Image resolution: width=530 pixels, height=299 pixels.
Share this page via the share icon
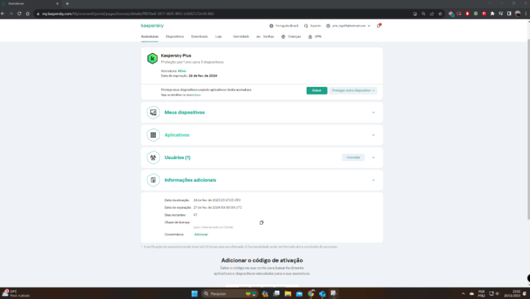[x=432, y=14]
